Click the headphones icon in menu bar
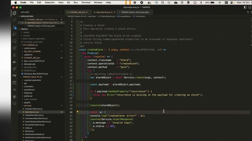 pyautogui.click(x=195, y=3)
